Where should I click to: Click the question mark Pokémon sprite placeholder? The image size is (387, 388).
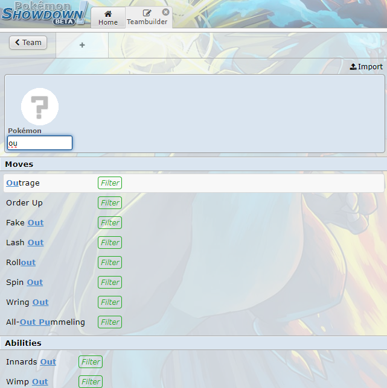tap(40, 107)
